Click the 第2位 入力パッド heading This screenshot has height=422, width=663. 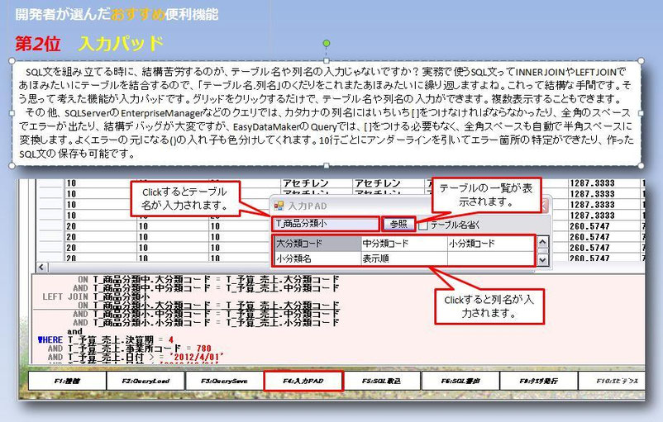tap(89, 44)
